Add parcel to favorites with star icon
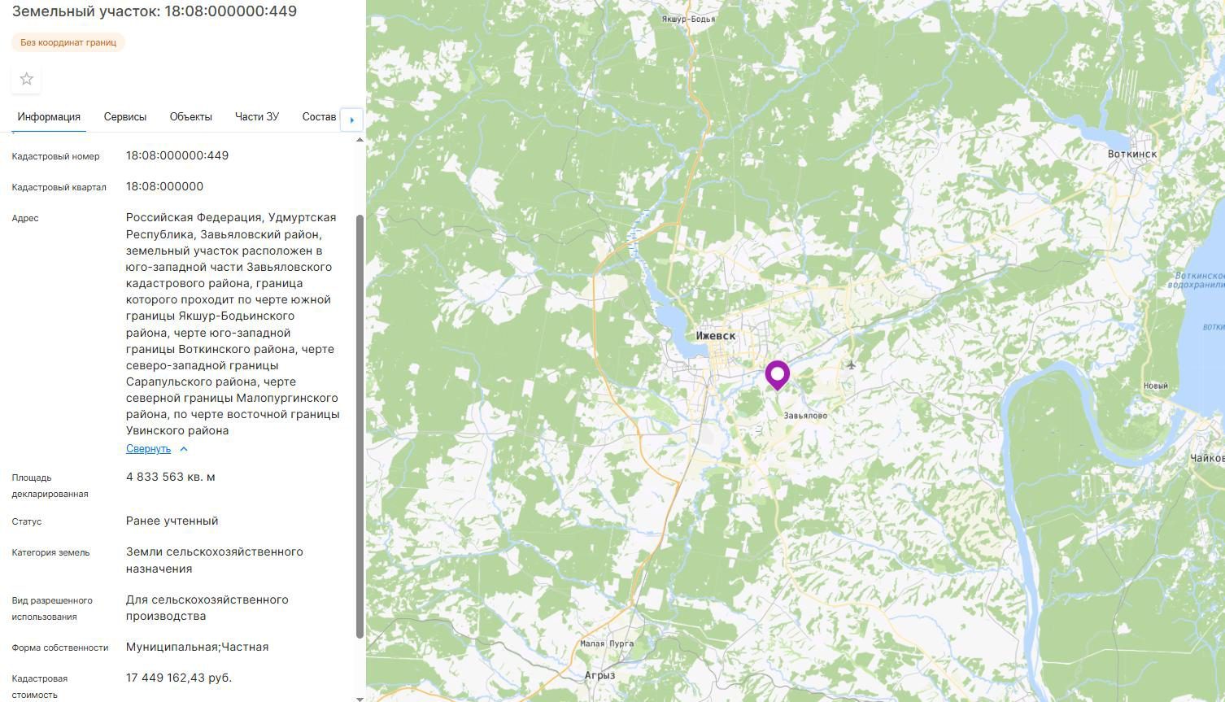Image resolution: width=1225 pixels, height=702 pixels. 27,79
